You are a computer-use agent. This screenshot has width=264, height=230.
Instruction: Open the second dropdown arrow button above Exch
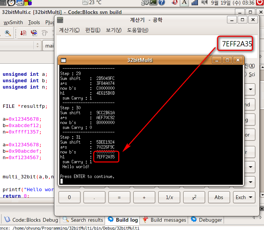pyautogui.click(x=250, y=167)
